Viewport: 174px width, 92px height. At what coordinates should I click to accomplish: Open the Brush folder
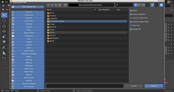[87, 13]
